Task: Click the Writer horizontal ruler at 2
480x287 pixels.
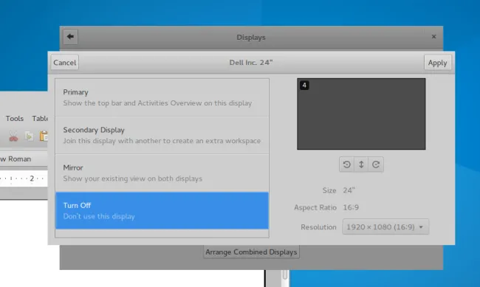Action: coord(32,179)
